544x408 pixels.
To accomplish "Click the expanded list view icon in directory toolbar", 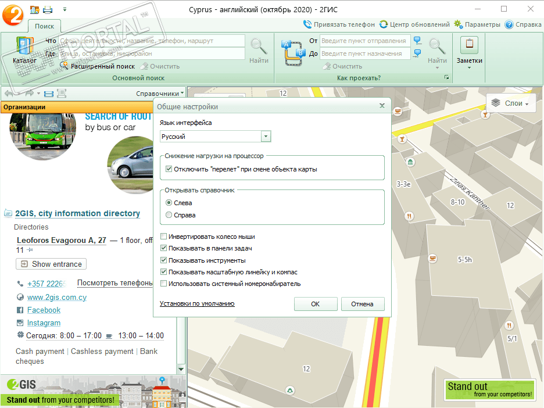I will tap(62, 94).
